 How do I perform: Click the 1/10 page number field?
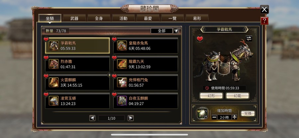[112, 118]
